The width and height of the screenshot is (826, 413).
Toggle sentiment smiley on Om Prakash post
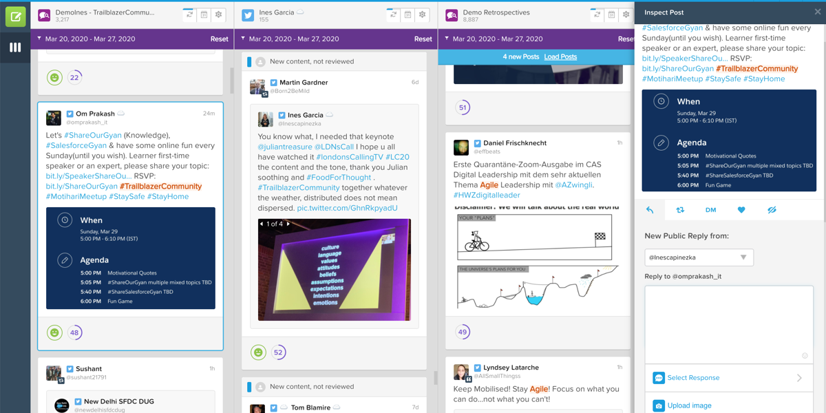coord(54,332)
